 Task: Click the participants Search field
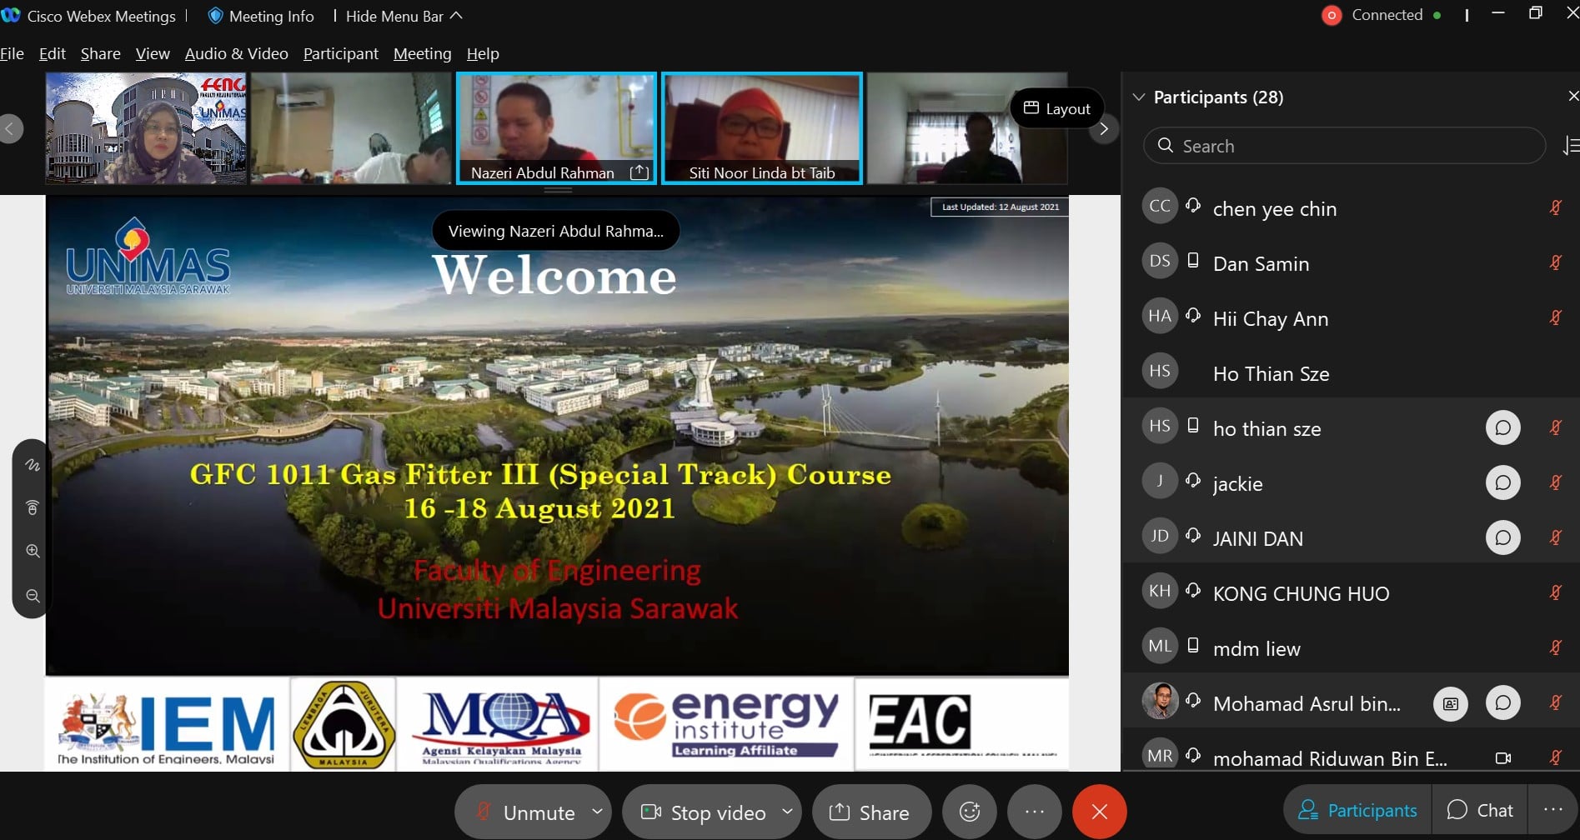[1344, 146]
